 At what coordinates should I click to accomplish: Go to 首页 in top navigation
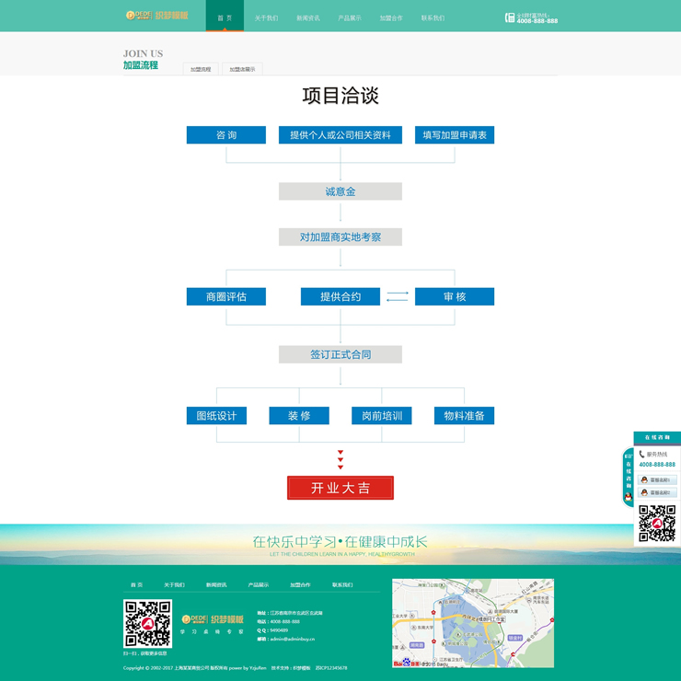[225, 17]
